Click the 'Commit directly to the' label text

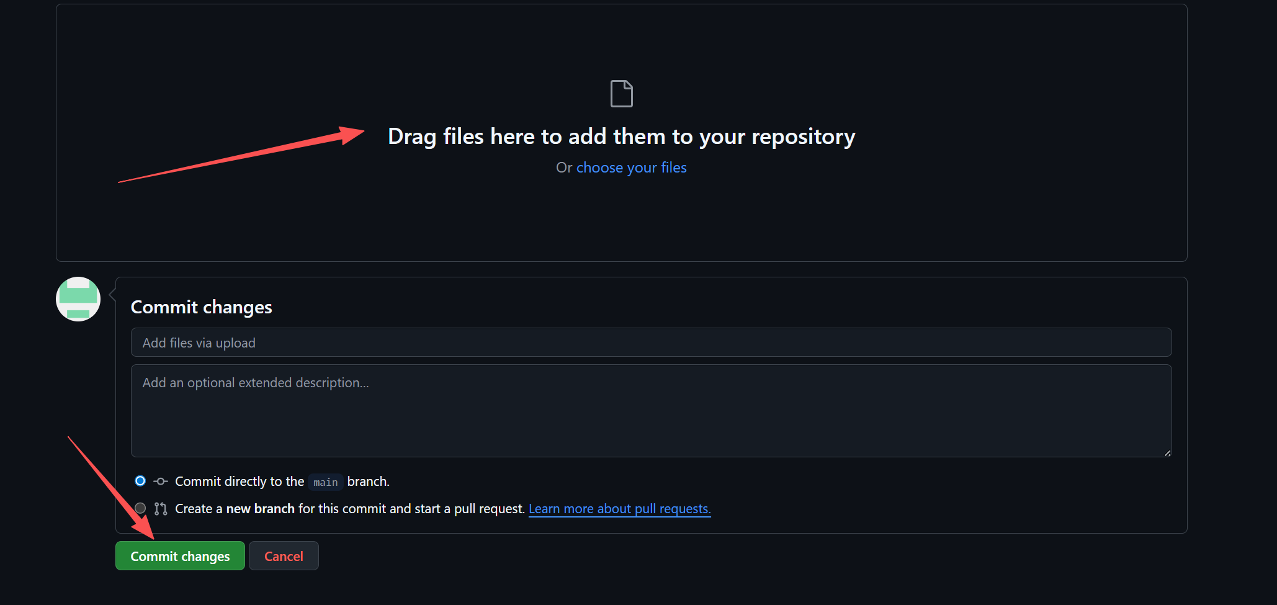tap(240, 482)
